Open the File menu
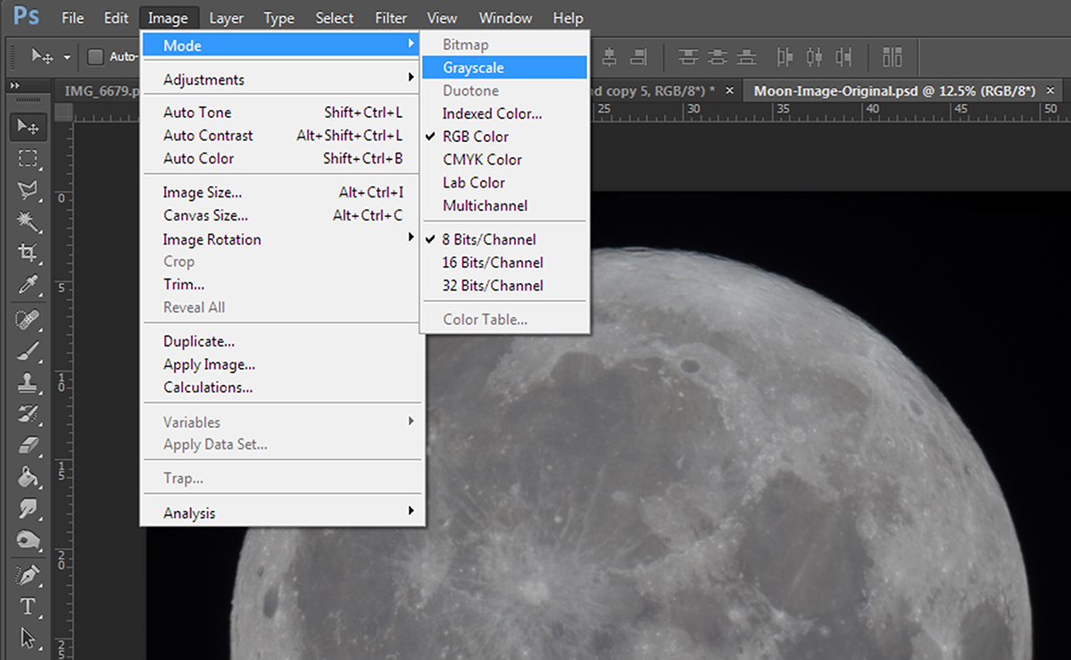Viewport: 1071px width, 660px height. pyautogui.click(x=73, y=18)
